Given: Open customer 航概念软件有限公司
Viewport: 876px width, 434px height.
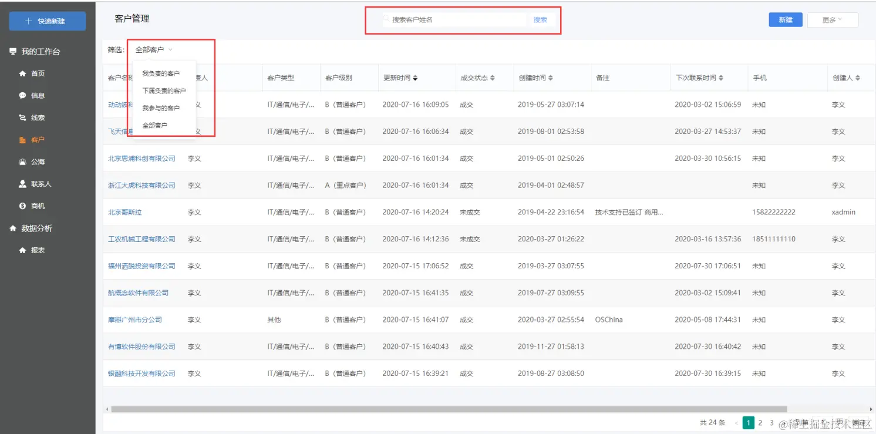Looking at the screenshot, I should (138, 293).
